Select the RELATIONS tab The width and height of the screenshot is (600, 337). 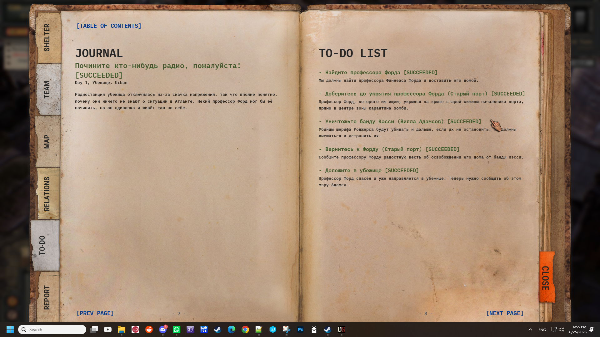(x=47, y=194)
